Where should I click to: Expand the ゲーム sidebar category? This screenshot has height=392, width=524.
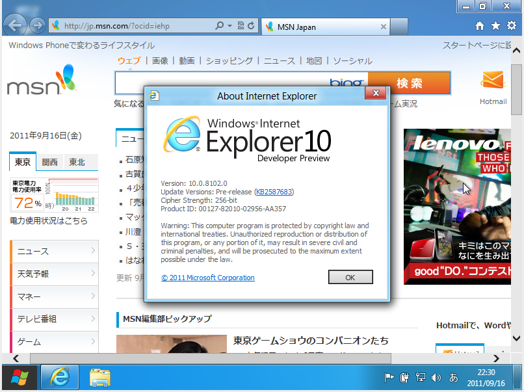tap(55, 342)
